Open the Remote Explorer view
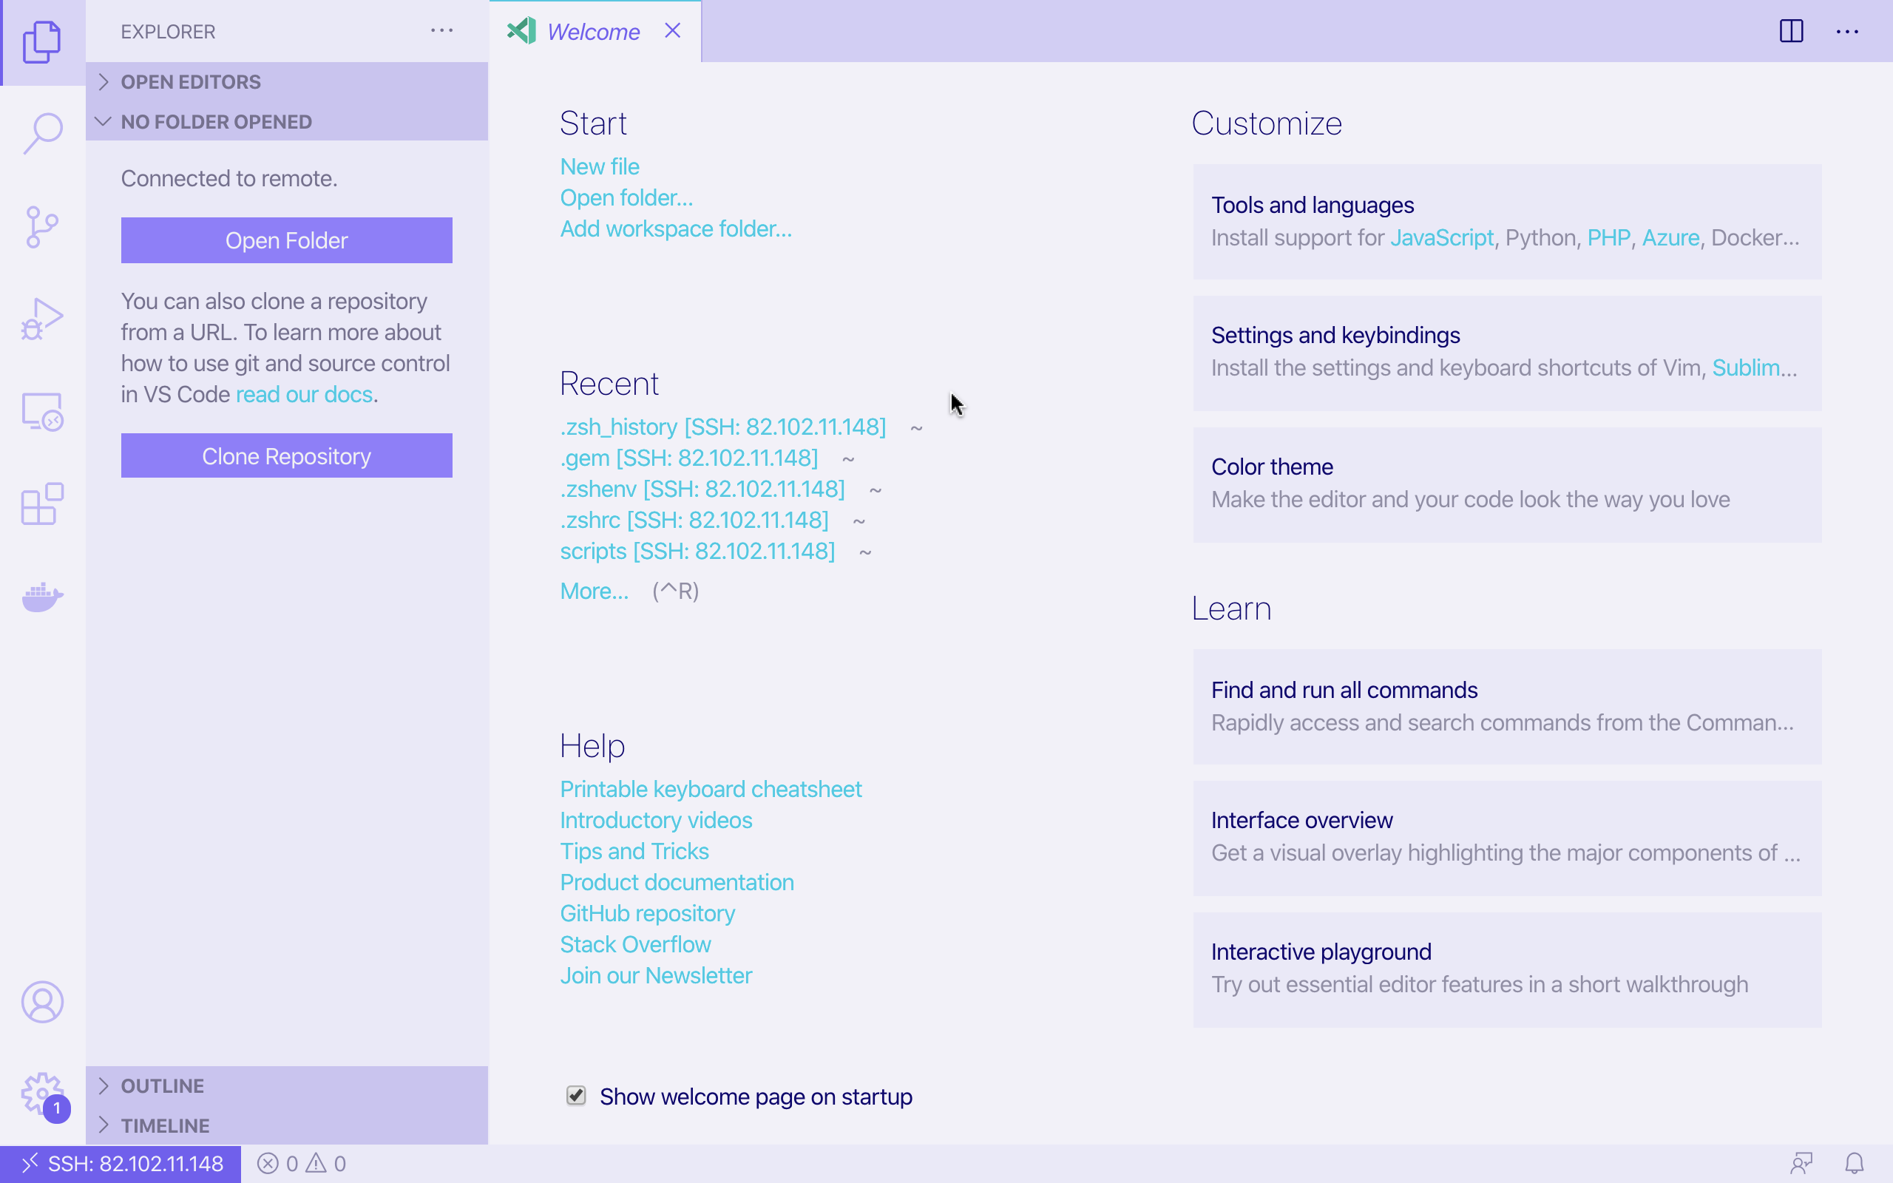This screenshot has width=1893, height=1183. (42, 412)
